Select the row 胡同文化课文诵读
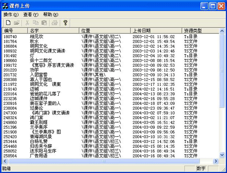227x173 pixels. tap(111, 51)
